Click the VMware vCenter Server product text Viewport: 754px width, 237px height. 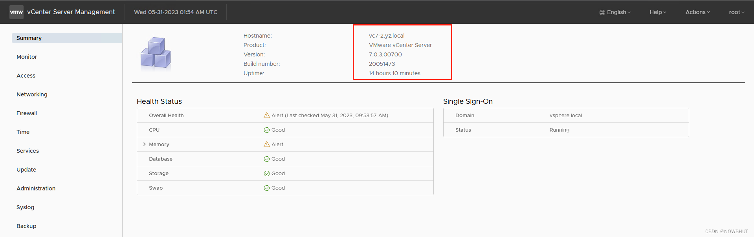(x=400, y=45)
